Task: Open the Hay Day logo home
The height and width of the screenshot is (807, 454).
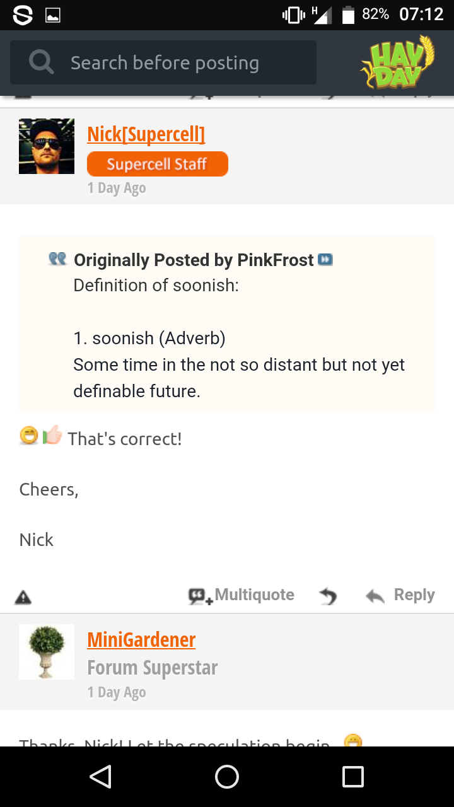Action: 397,62
